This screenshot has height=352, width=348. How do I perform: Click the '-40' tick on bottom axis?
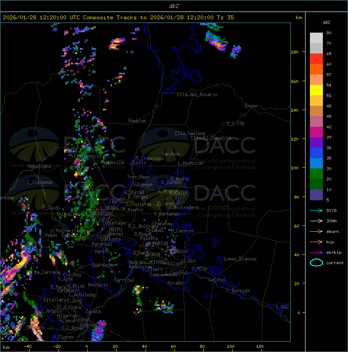pos(28,347)
